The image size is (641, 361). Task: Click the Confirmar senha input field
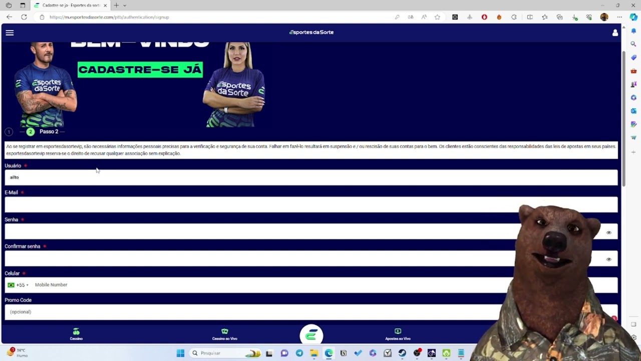(311, 258)
